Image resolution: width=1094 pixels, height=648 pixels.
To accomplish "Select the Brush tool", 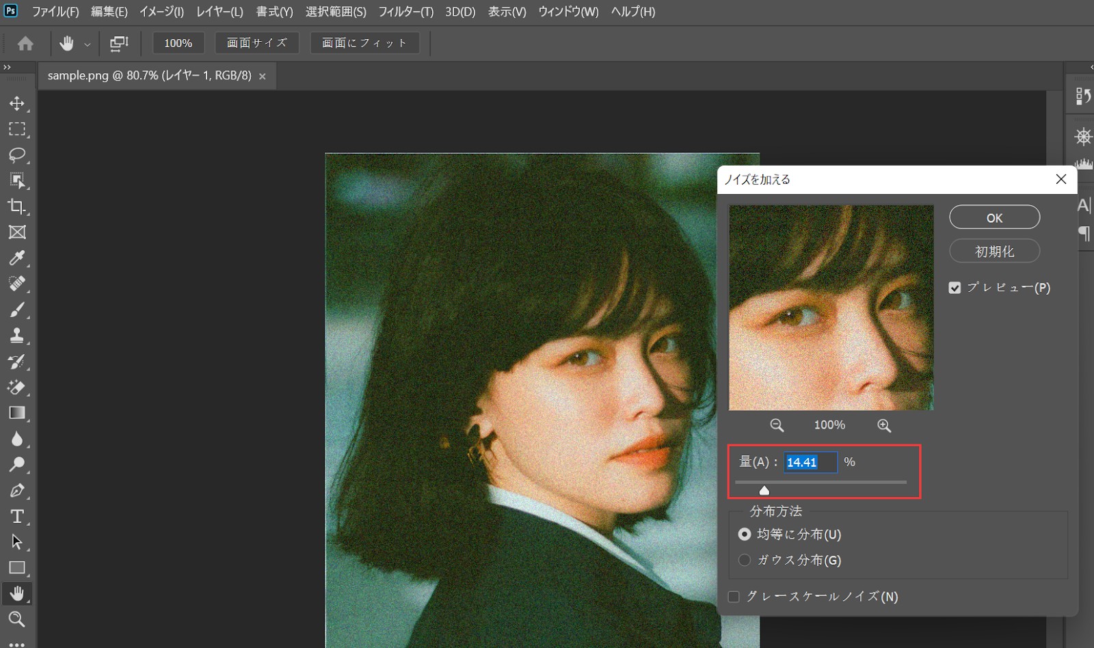I will pos(17,309).
